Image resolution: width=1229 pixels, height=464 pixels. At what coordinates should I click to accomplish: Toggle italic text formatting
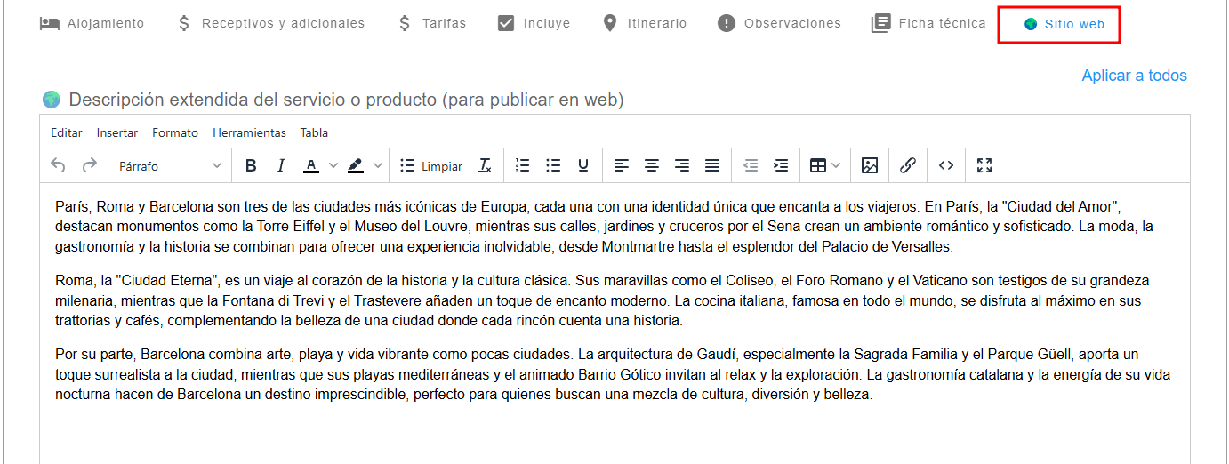pos(281,165)
